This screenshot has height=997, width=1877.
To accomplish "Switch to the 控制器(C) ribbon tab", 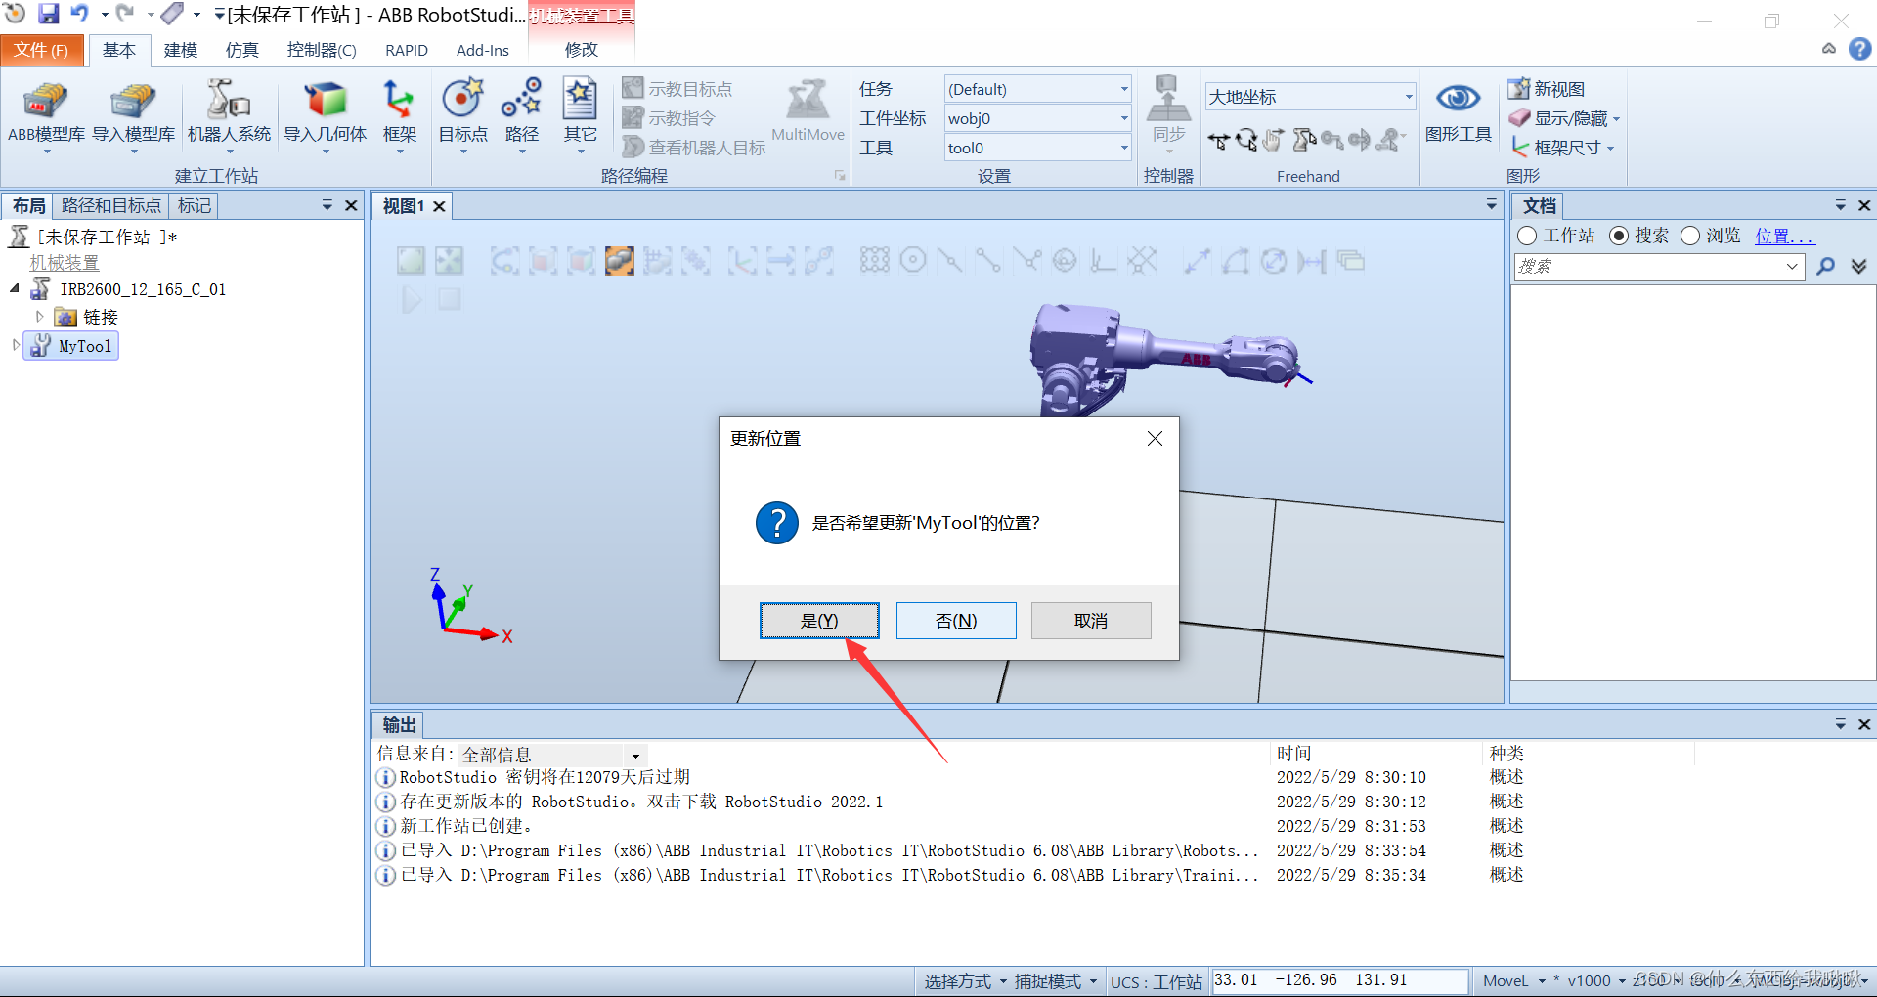I will tap(322, 50).
